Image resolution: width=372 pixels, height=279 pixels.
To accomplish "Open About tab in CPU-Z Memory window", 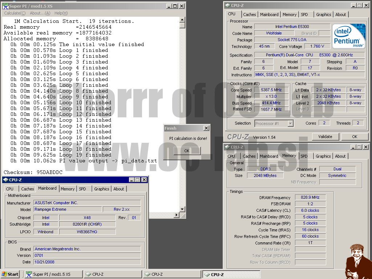I will (x=340, y=156).
